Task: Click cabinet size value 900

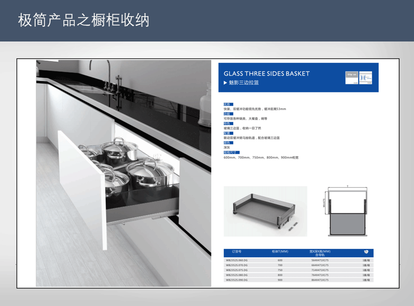Action: pyautogui.click(x=280, y=280)
